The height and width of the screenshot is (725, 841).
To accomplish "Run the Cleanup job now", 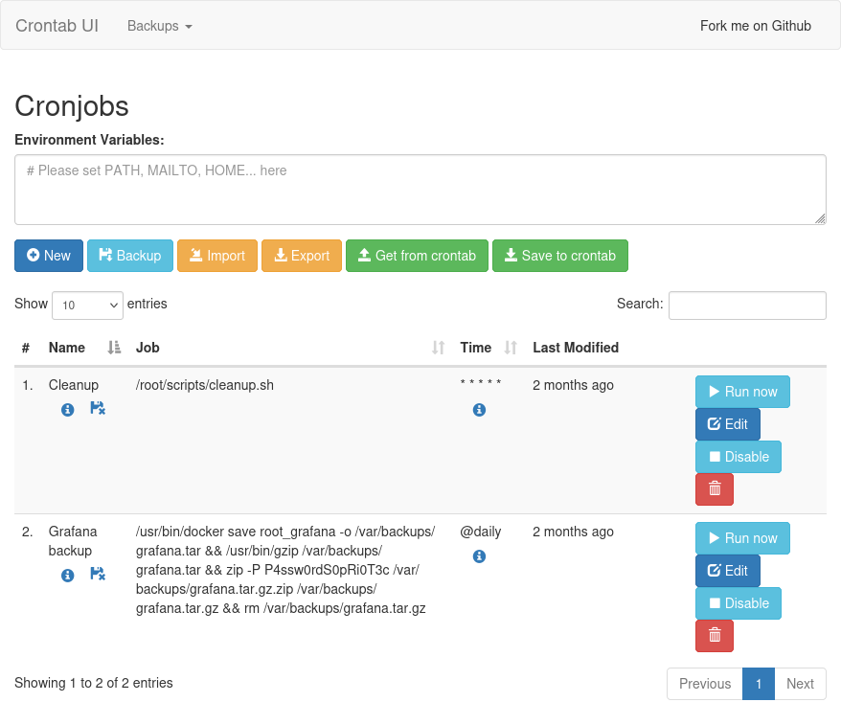I will [741, 392].
